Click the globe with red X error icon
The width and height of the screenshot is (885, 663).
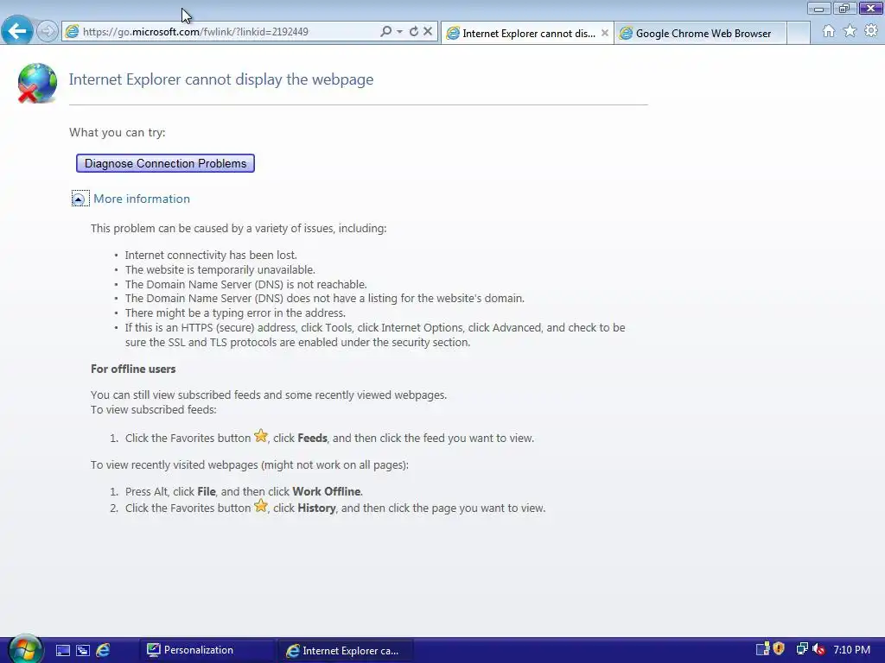36,84
